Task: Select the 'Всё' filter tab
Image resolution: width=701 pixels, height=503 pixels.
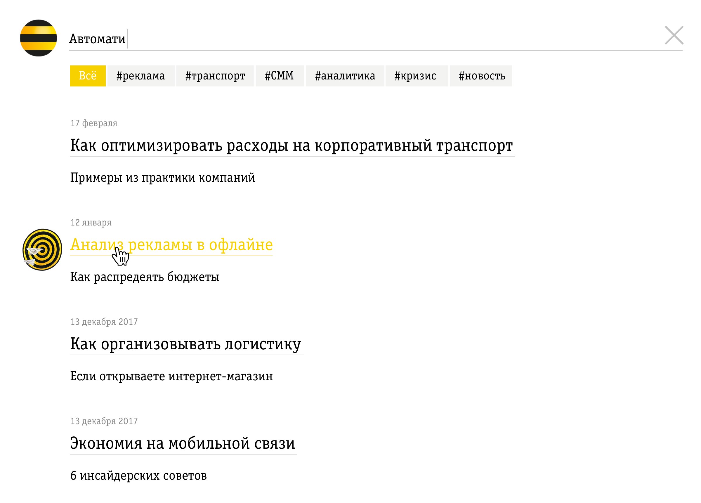Action: tap(88, 76)
